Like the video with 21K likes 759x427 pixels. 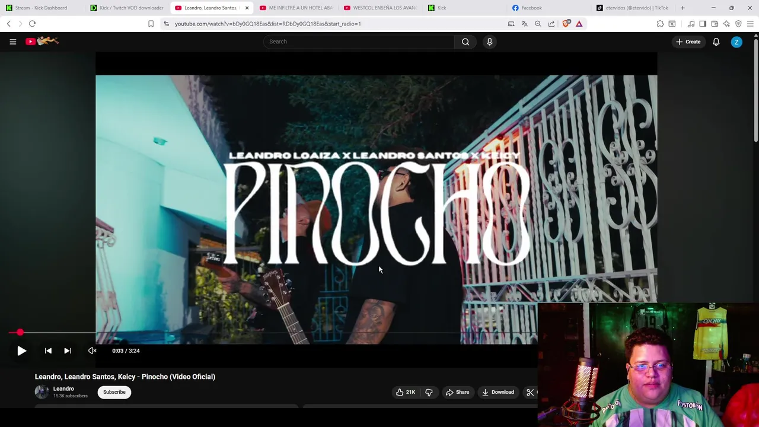point(406,392)
